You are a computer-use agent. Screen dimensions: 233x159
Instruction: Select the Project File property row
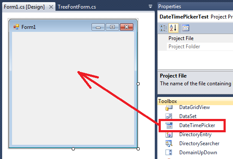pos(195,38)
